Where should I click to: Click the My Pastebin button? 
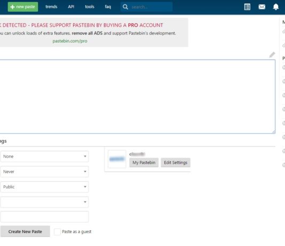144,162
